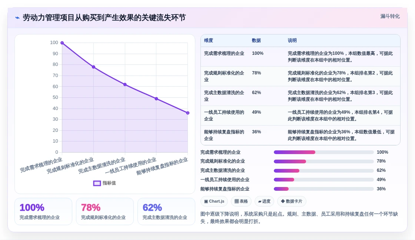Click the 62% data card

point(166,211)
